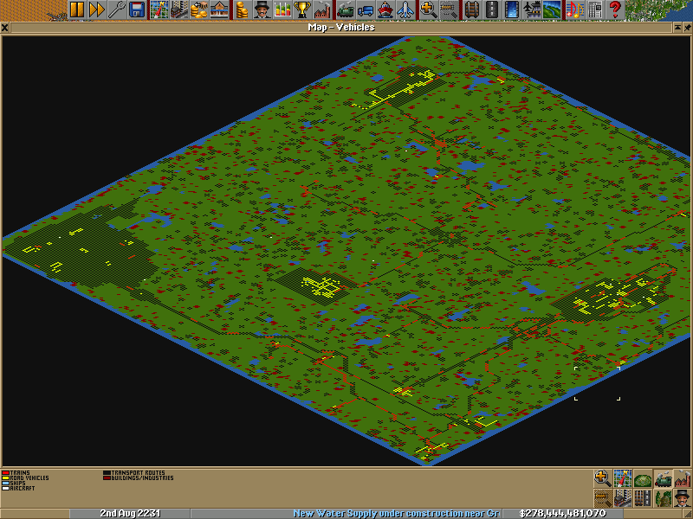Toggle town names on the smallmap
This screenshot has height=519, width=693.
pyautogui.click(x=622, y=498)
